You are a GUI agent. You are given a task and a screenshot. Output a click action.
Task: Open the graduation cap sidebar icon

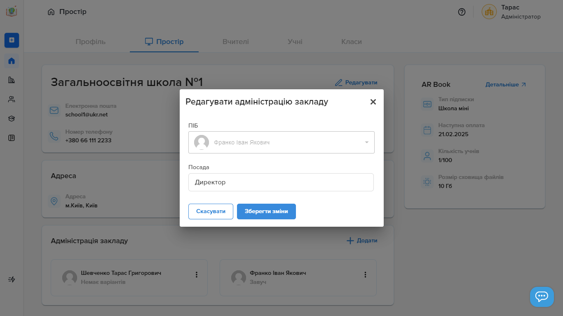coord(12,118)
